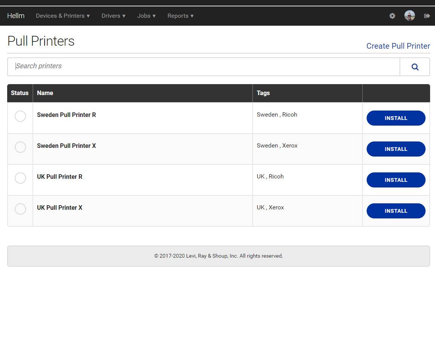This screenshot has width=435, height=338.
Task: Install UK Pull Printer X
Action: pos(396,211)
